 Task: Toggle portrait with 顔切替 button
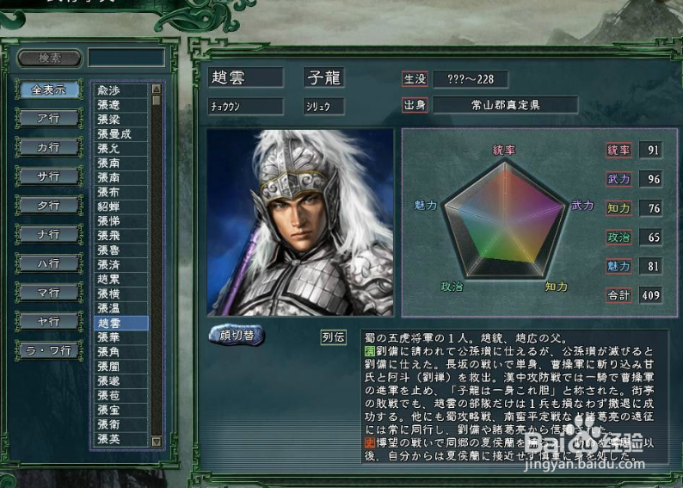[x=237, y=335]
